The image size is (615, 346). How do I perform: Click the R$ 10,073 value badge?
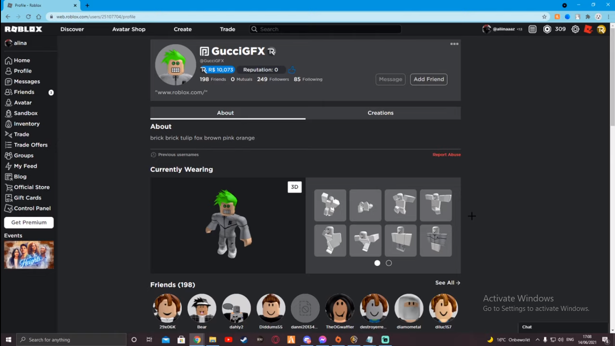[x=217, y=70]
